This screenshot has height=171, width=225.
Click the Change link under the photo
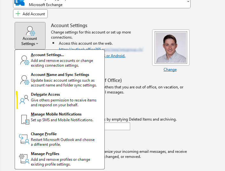click(x=170, y=70)
